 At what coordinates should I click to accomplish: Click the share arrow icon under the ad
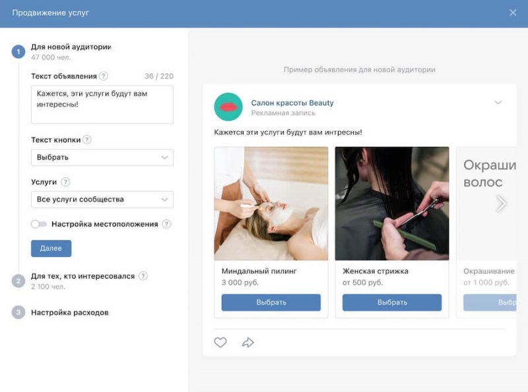pos(248,342)
